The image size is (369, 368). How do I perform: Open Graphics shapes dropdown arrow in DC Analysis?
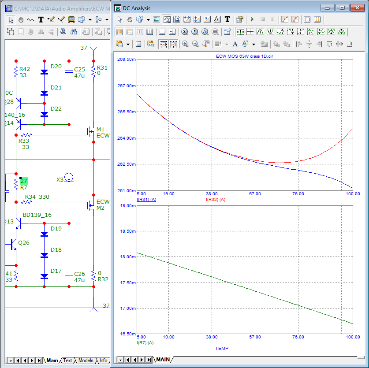coord(148,19)
